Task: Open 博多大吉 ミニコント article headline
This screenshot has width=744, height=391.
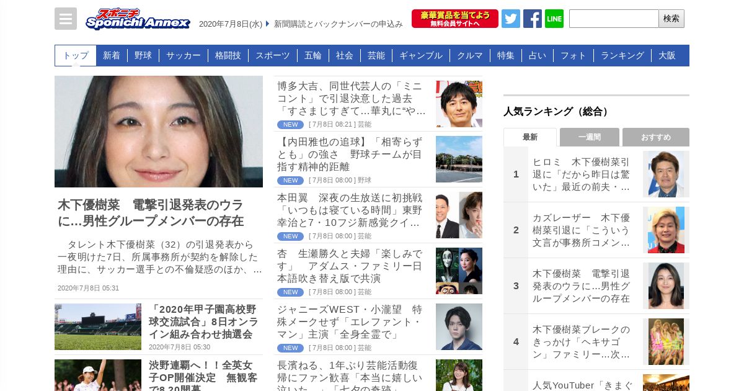Action: [x=352, y=99]
